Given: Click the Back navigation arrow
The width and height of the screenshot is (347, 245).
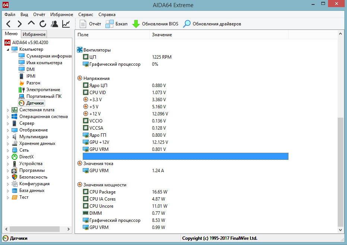Looking at the screenshot, I should (9, 24).
